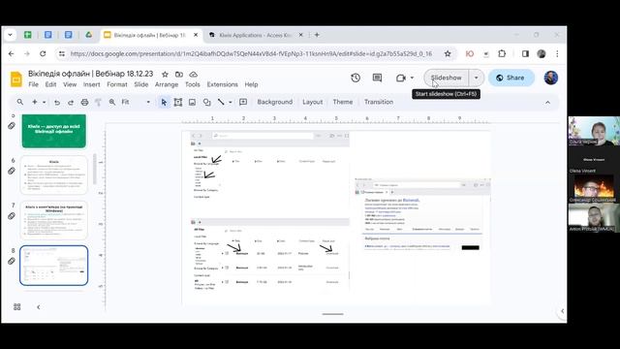
Task: Add a new slide with plus icon
Action: click(35, 102)
